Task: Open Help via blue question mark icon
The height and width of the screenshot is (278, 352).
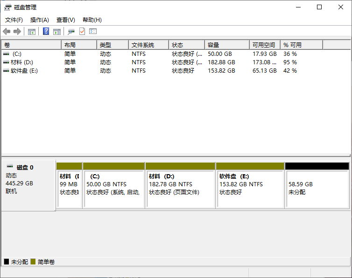Action: coord(46,32)
